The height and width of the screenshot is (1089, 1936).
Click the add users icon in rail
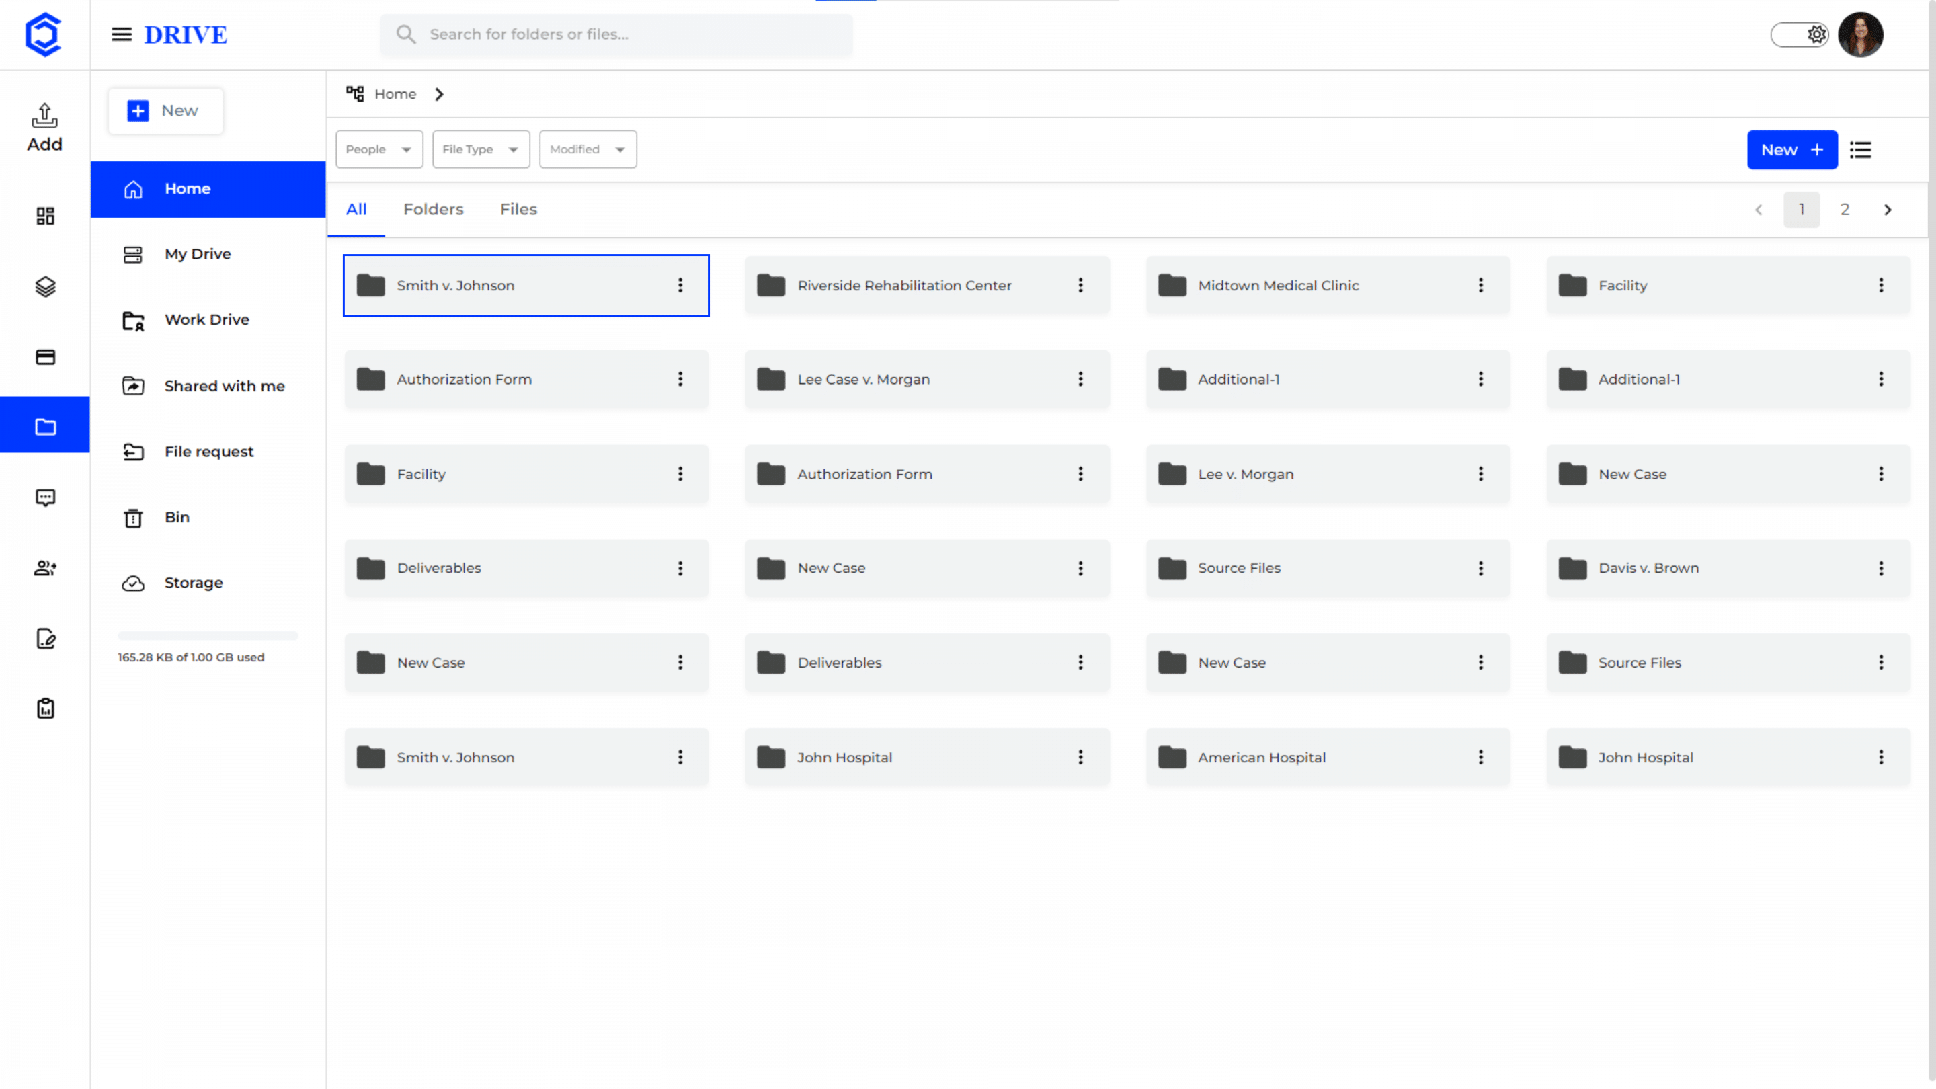pos(45,568)
